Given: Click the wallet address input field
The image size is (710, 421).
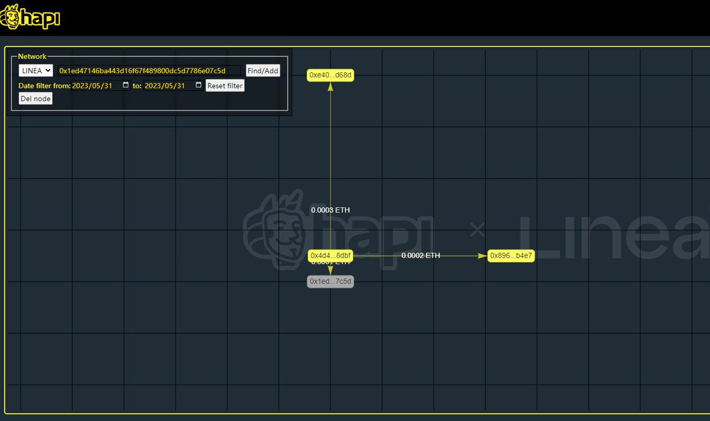Looking at the screenshot, I should coord(149,70).
